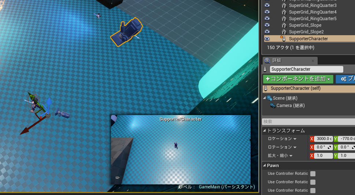Edit the SupporterCharacter actor name field
Image resolution: width=355 pixels, height=195 pixels.
(x=306, y=69)
